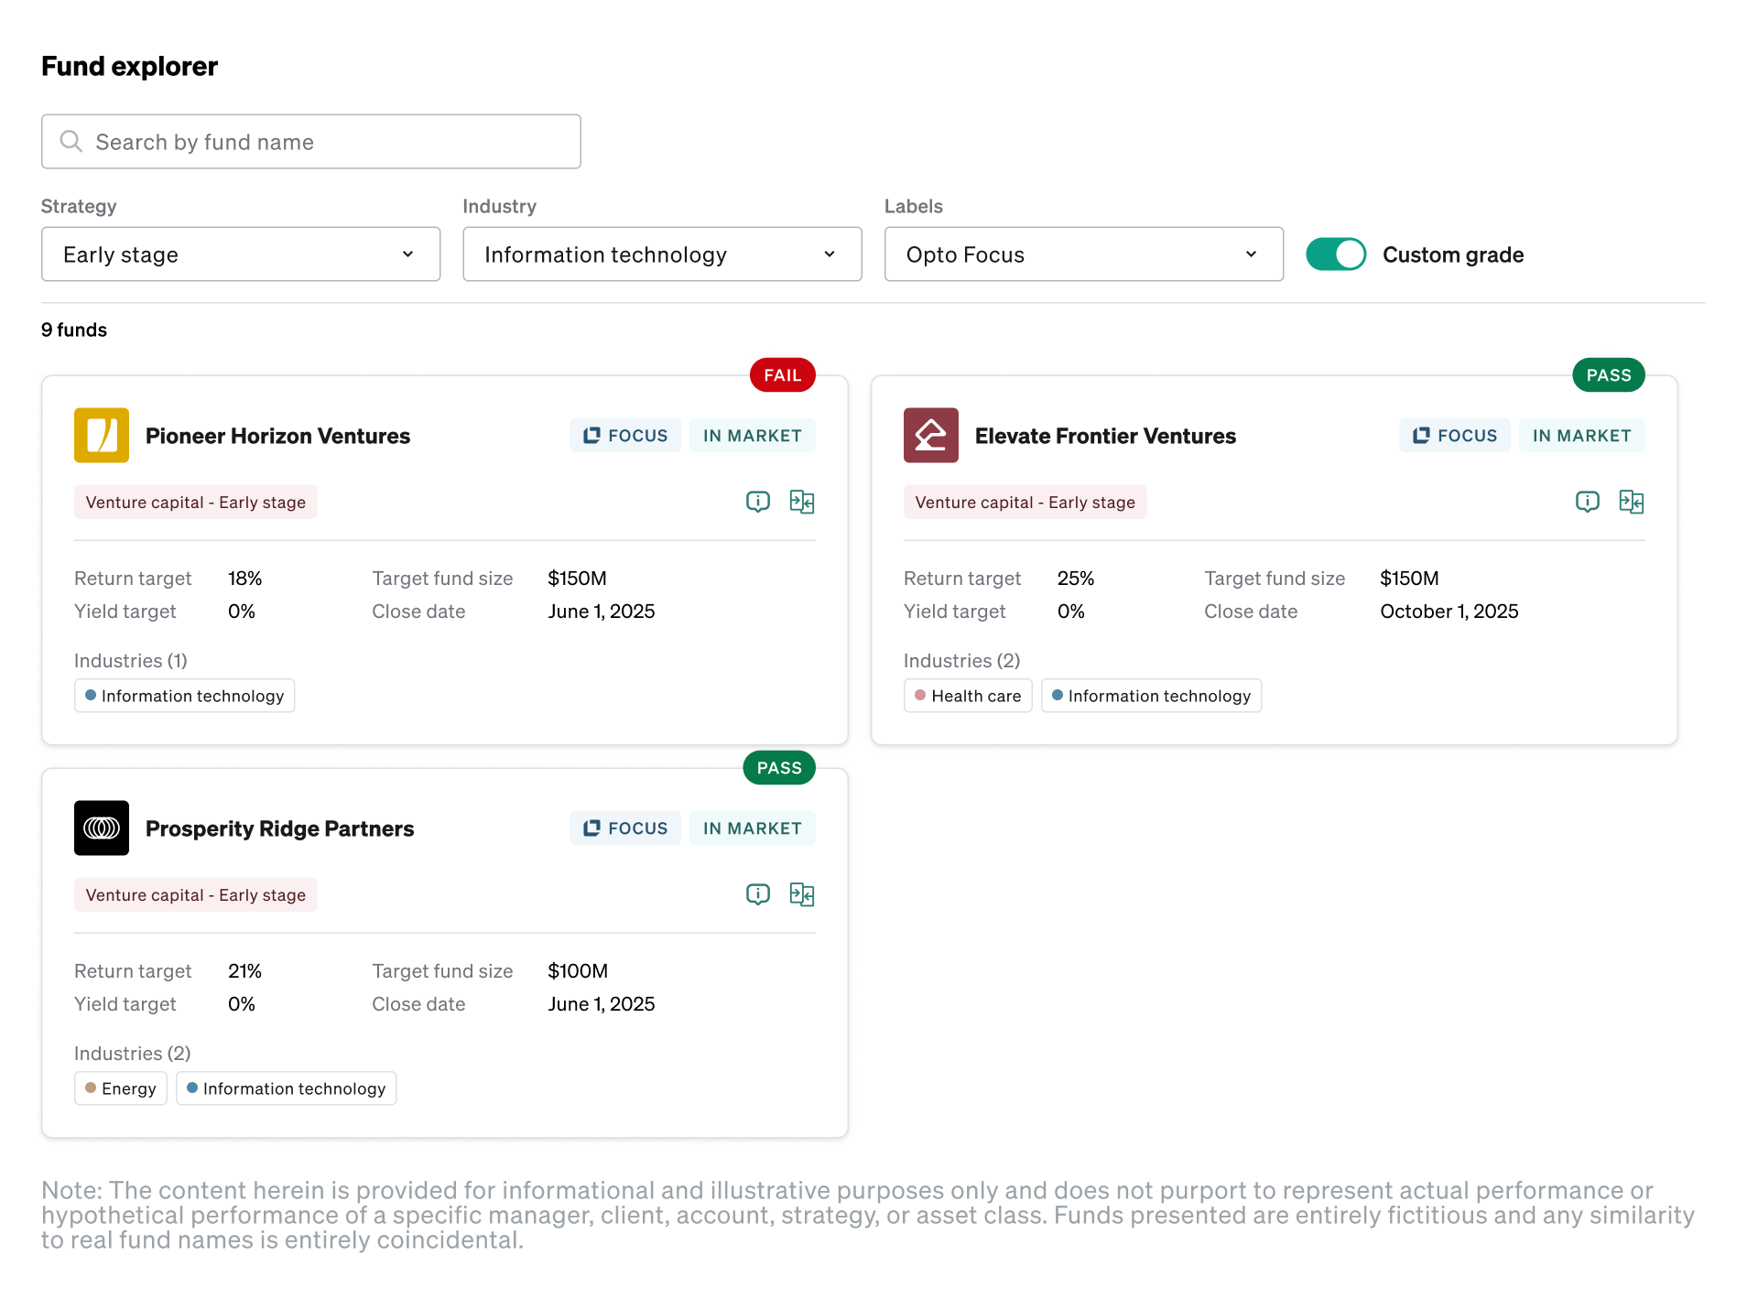Open the Labels dropdown showing Opto Focus
This screenshot has height=1299, width=1747.
[x=1083, y=254]
